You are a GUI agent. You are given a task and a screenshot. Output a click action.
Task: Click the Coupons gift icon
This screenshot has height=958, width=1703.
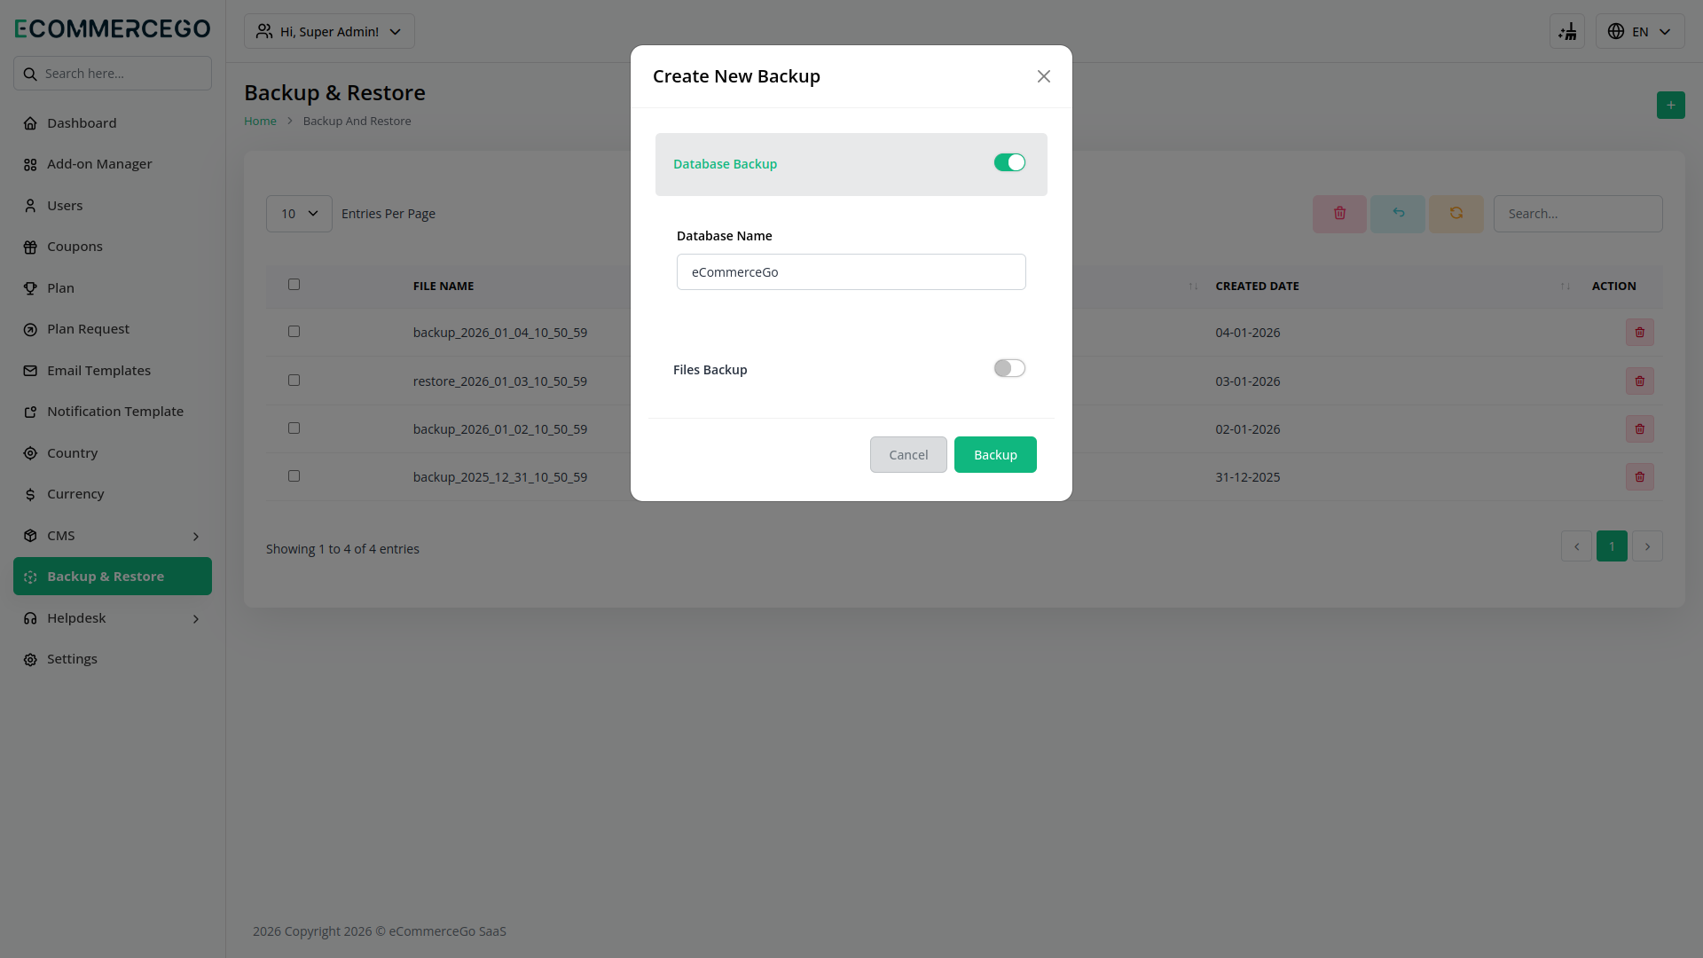pyautogui.click(x=30, y=247)
